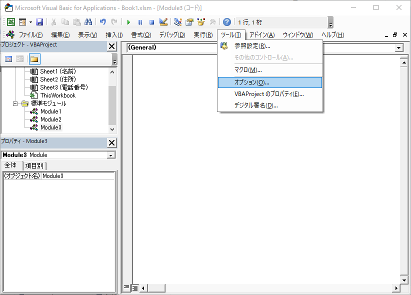The width and height of the screenshot is (411, 295).
Task: Choose VBAProject のプロパティ(E)... entry
Action: 270,94
